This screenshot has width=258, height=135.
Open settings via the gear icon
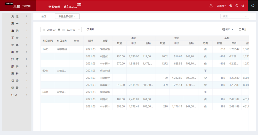coord(231,6)
